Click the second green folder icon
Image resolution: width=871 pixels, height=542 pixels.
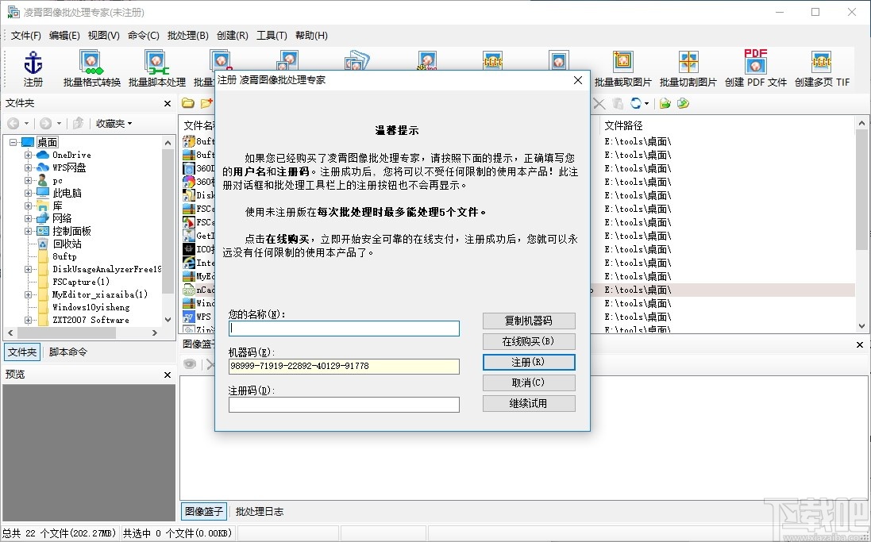[684, 103]
